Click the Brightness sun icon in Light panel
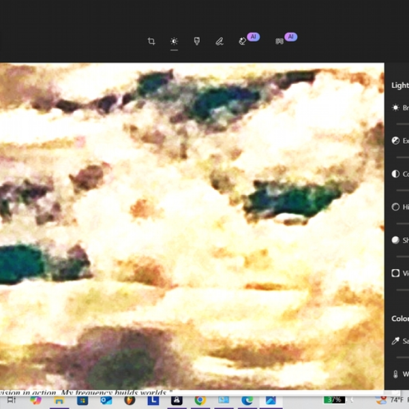 395,108
